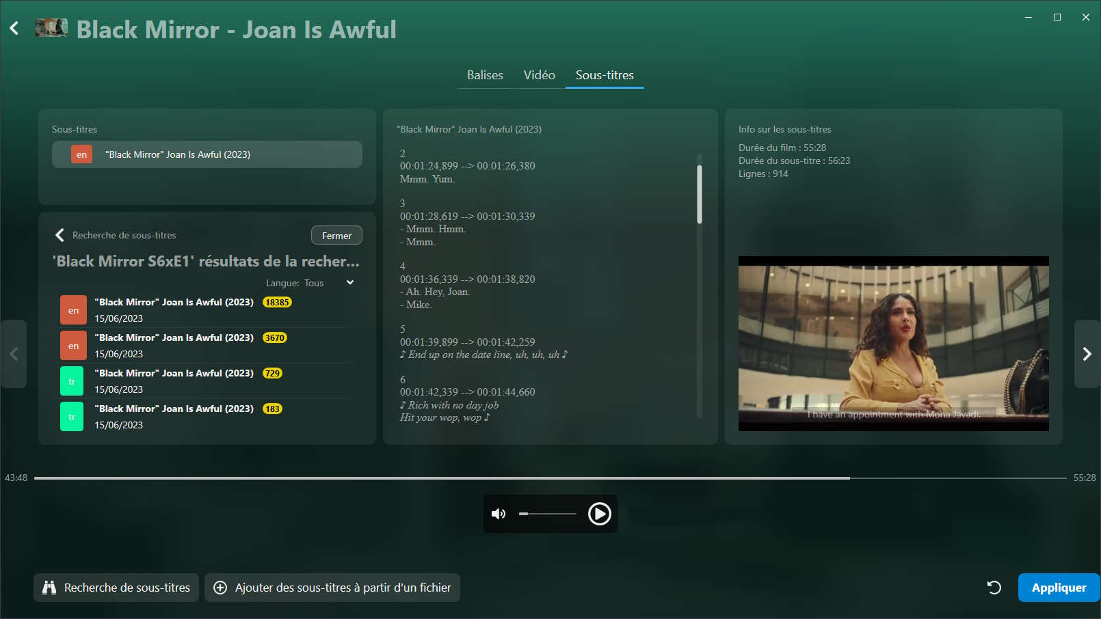Image resolution: width=1101 pixels, height=619 pixels.
Task: Click the 'tr' icon of the 183 result
Action: coord(72,417)
